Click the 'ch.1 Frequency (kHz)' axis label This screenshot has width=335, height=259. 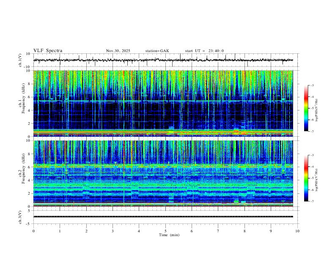pos(22,97)
